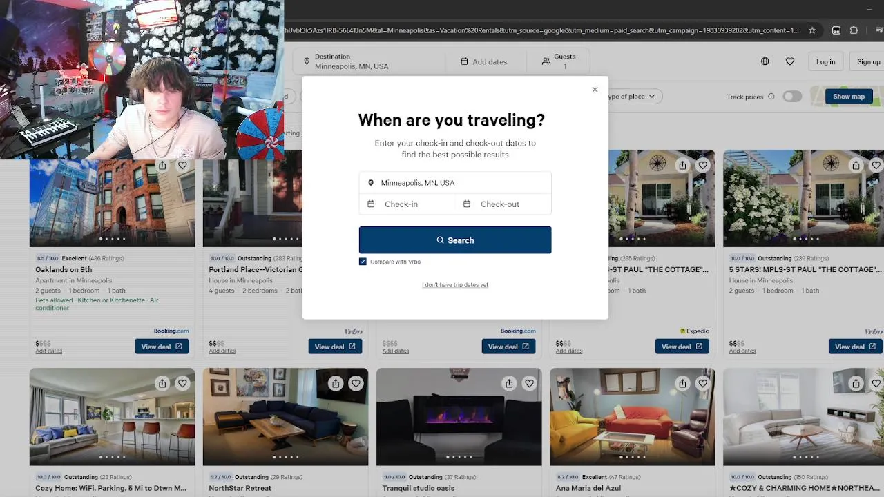Image resolution: width=884 pixels, height=497 pixels.
Task: Favorite the NorthStar Retreat listing
Action: click(356, 384)
